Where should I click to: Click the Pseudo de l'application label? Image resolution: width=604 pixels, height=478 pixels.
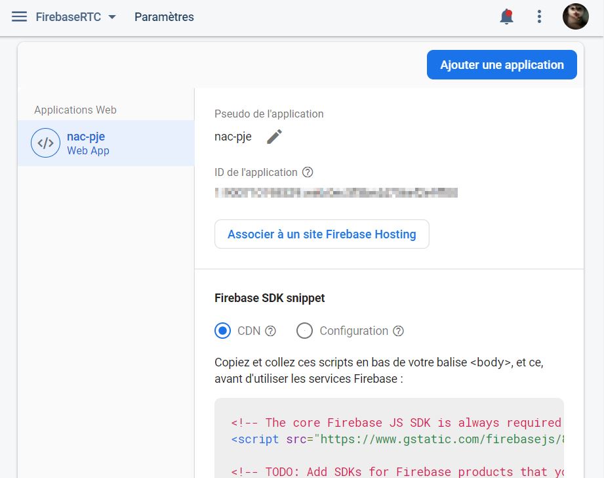(269, 114)
